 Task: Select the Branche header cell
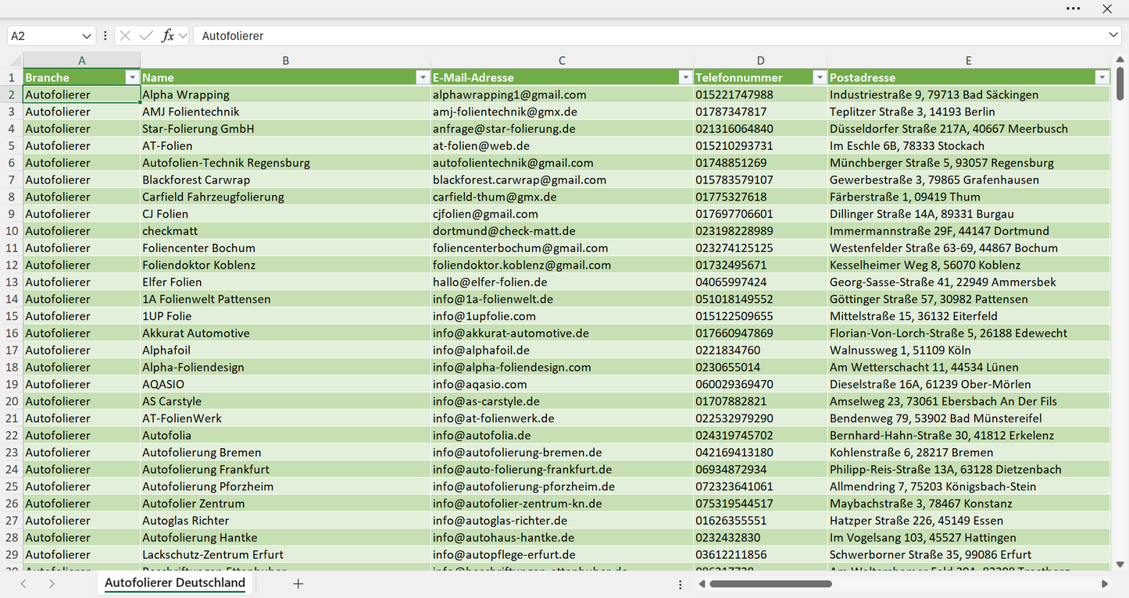pos(82,77)
